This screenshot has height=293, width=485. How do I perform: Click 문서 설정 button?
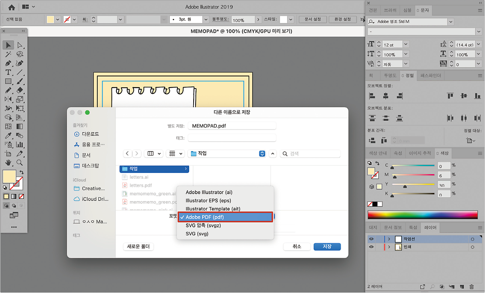coord(312,19)
